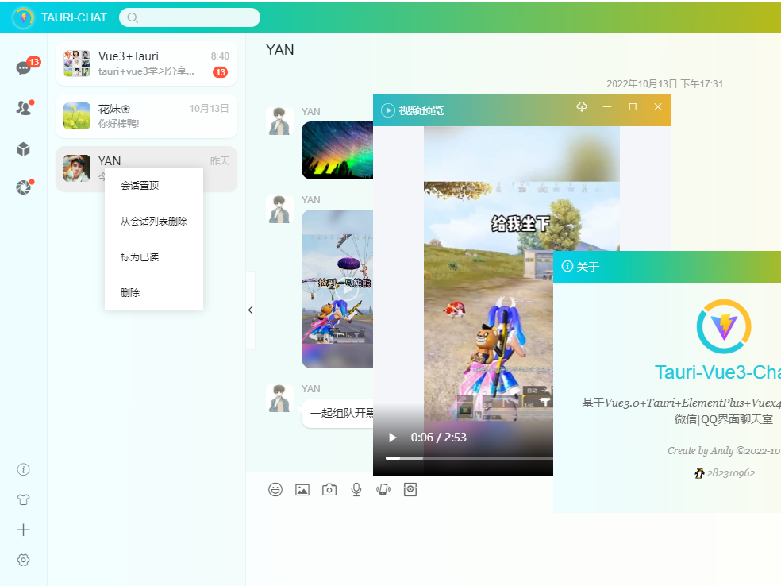Open the info about icon in sidebar
This screenshot has width=781, height=586.
(x=23, y=469)
